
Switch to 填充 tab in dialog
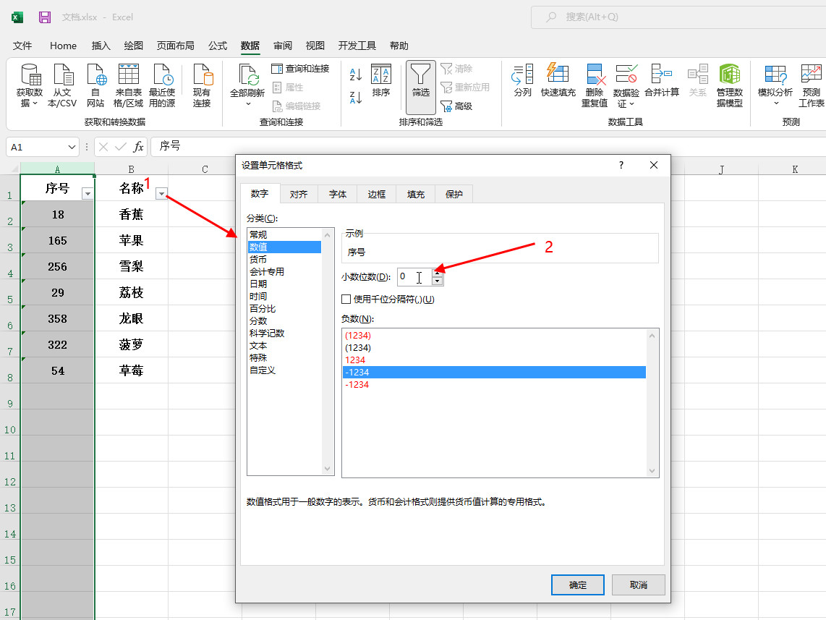416,195
